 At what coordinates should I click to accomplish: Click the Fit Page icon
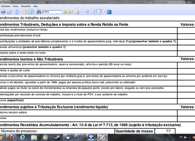click(93, 12)
